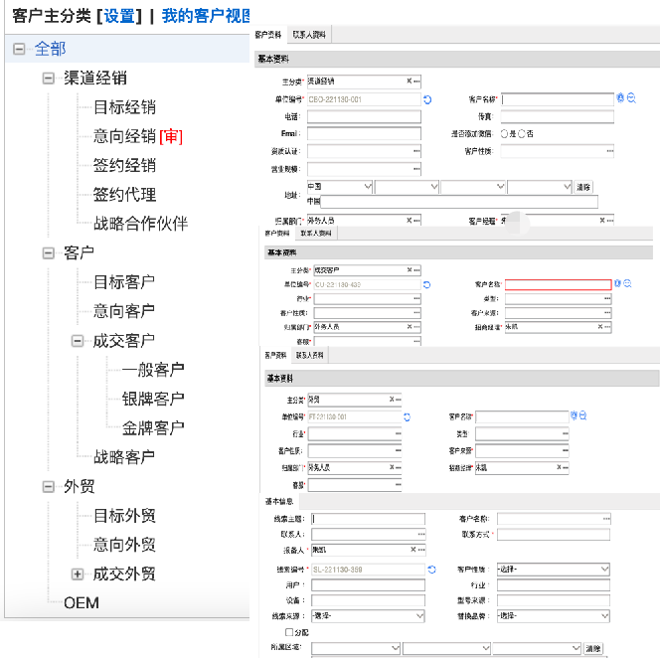Image resolution: width=660 pixels, height=658 pixels.
Task: Check the 分配 checkbox
Action: click(289, 632)
